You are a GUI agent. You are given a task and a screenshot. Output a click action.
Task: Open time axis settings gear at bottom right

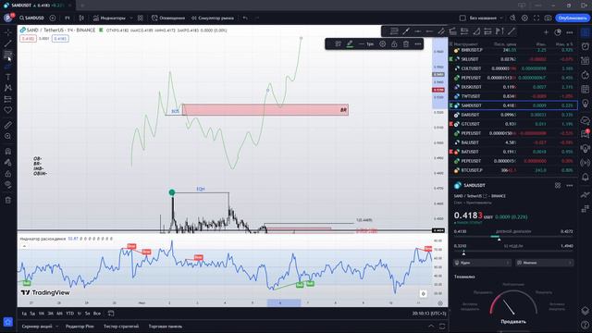pos(440,302)
